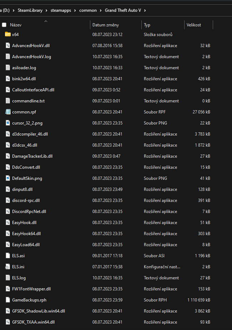Click the commandline.txt document icon
The height and width of the screenshot is (330, 232).
[x=8, y=101]
